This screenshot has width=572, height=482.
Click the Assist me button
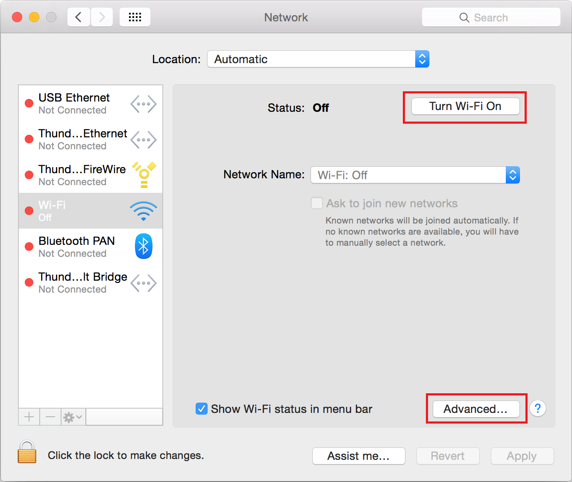tap(358, 456)
